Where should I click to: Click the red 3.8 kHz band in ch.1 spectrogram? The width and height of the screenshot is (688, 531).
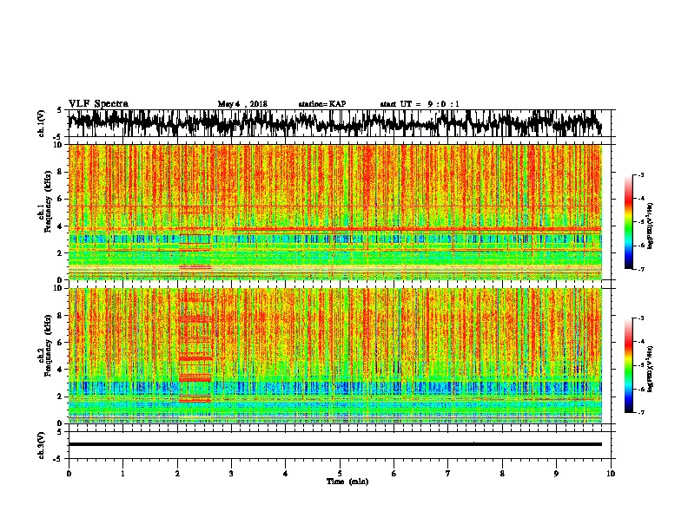[x=417, y=229]
